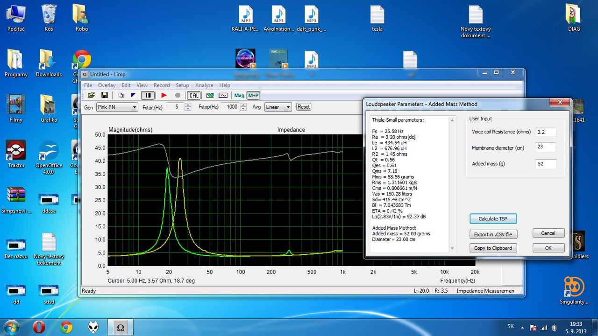Open Google Chrome from the taskbar

pyautogui.click(x=66, y=328)
